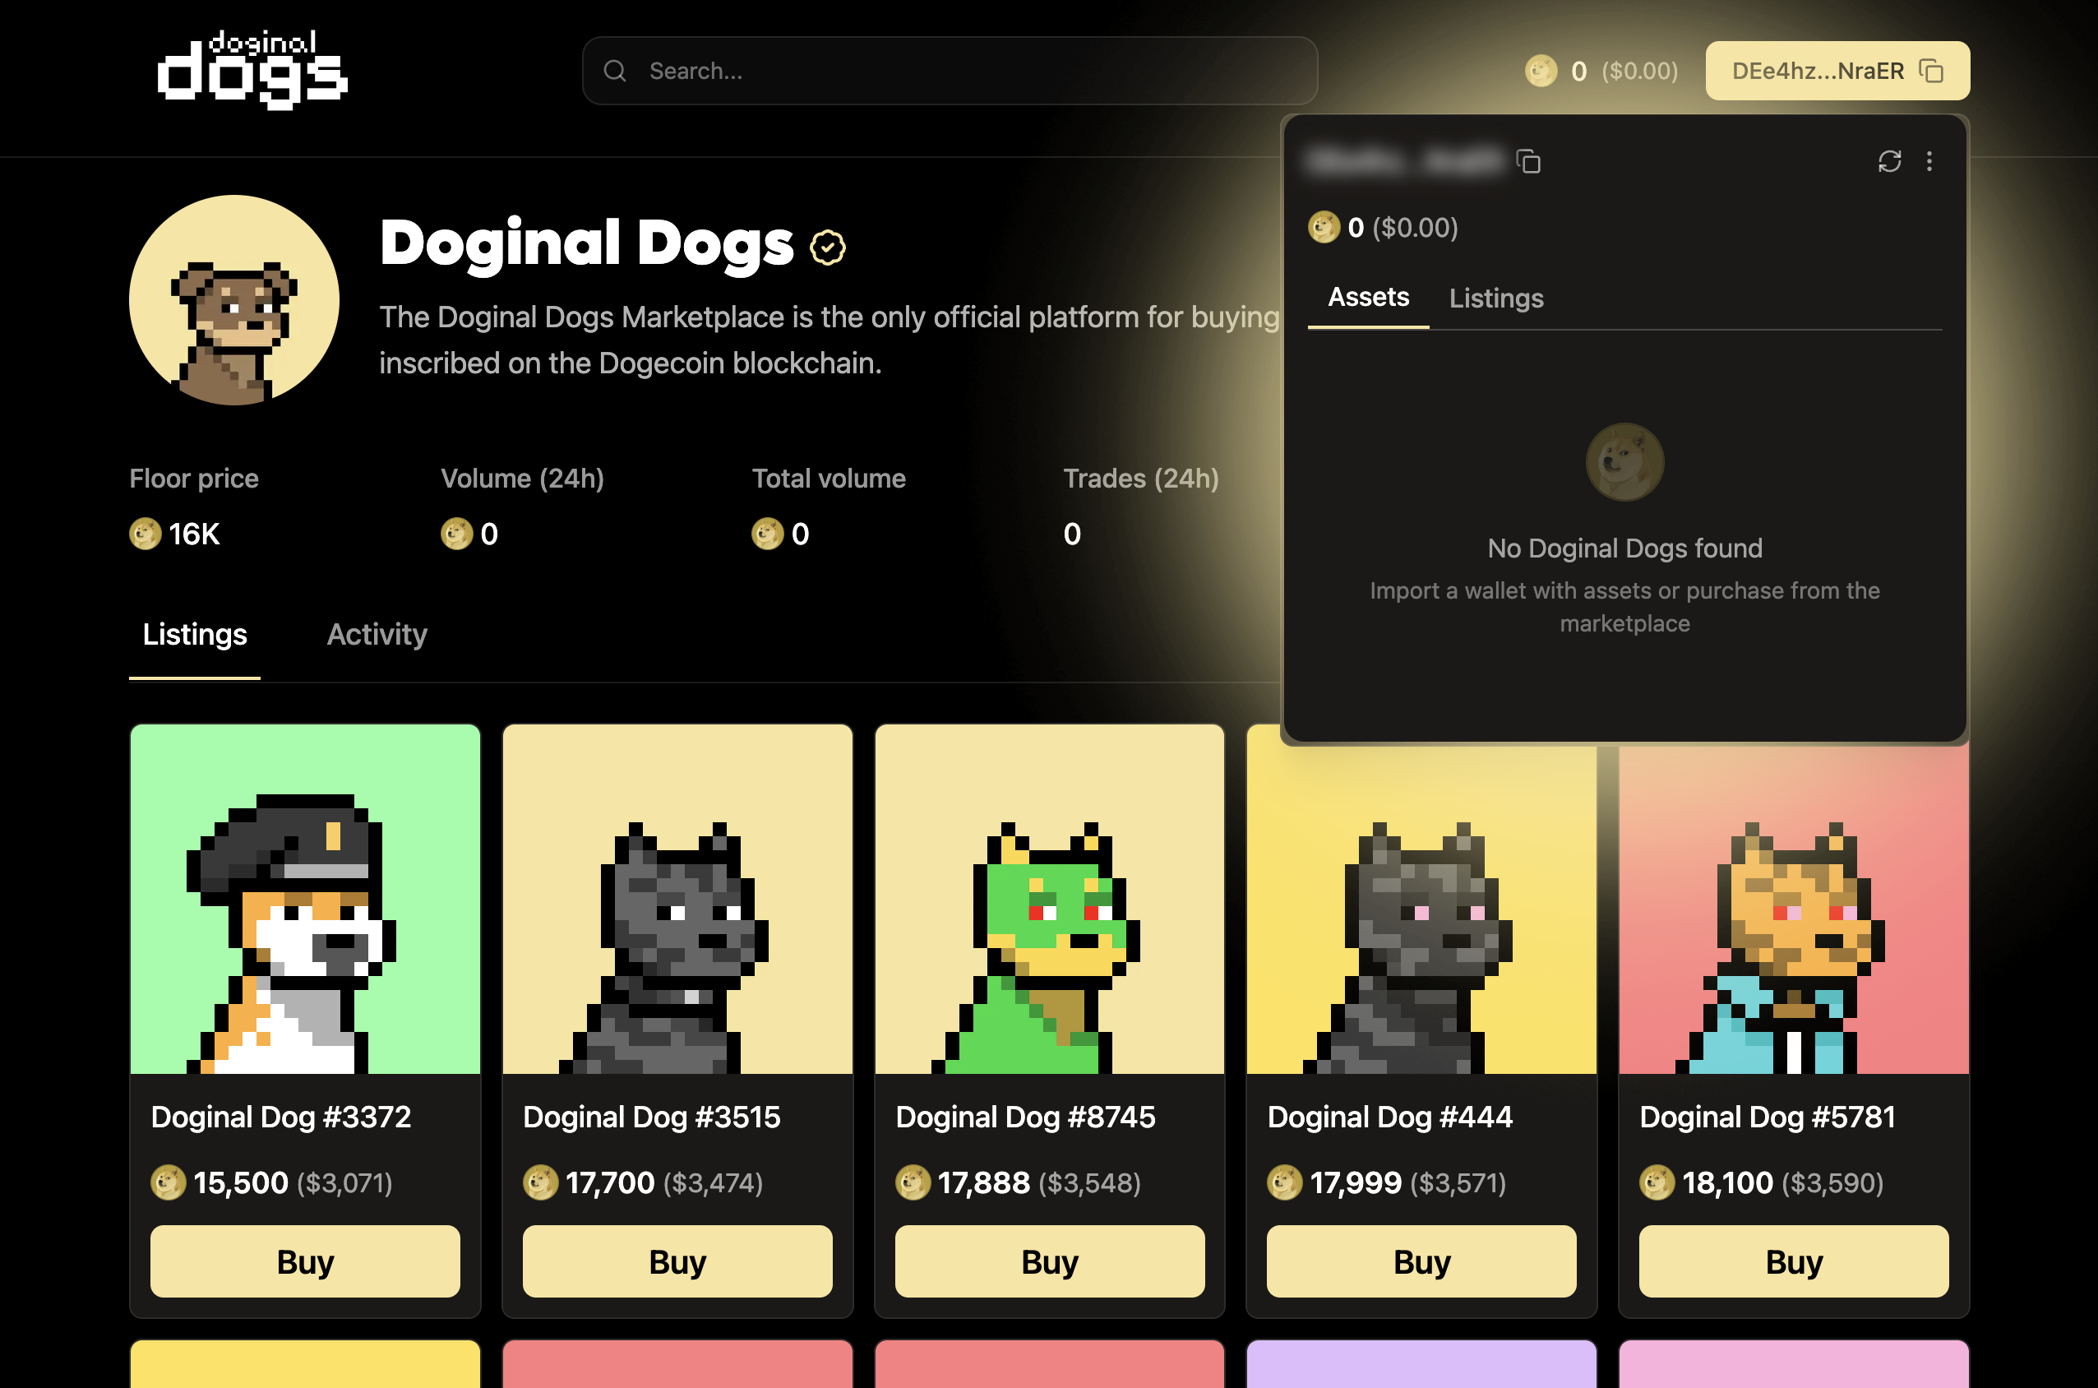The height and width of the screenshot is (1388, 2098).
Task: Focus the Search input field
Action: tap(950, 71)
